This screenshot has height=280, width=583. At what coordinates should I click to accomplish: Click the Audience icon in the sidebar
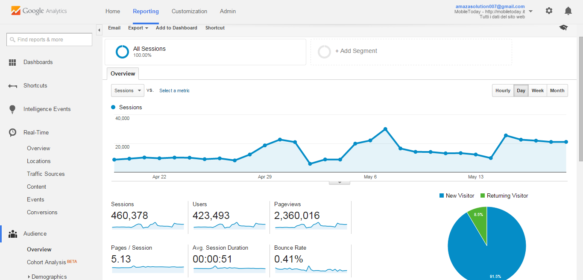click(x=12, y=233)
